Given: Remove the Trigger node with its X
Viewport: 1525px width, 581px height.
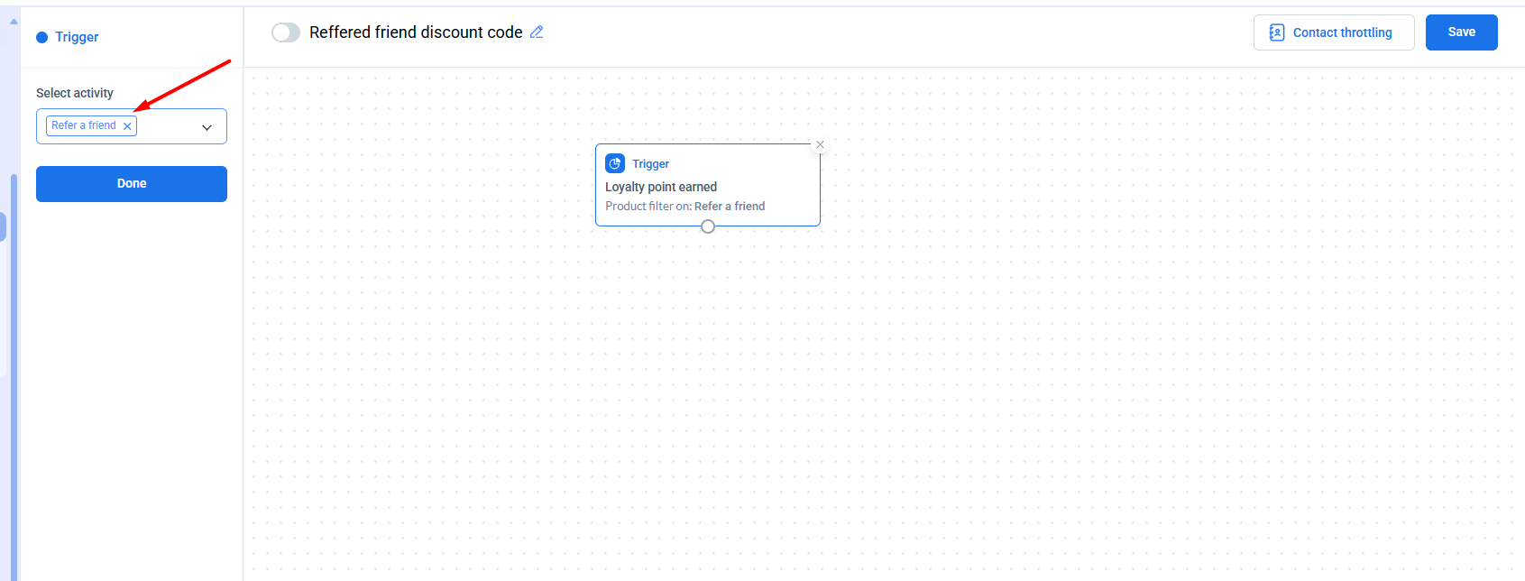Looking at the screenshot, I should point(820,144).
